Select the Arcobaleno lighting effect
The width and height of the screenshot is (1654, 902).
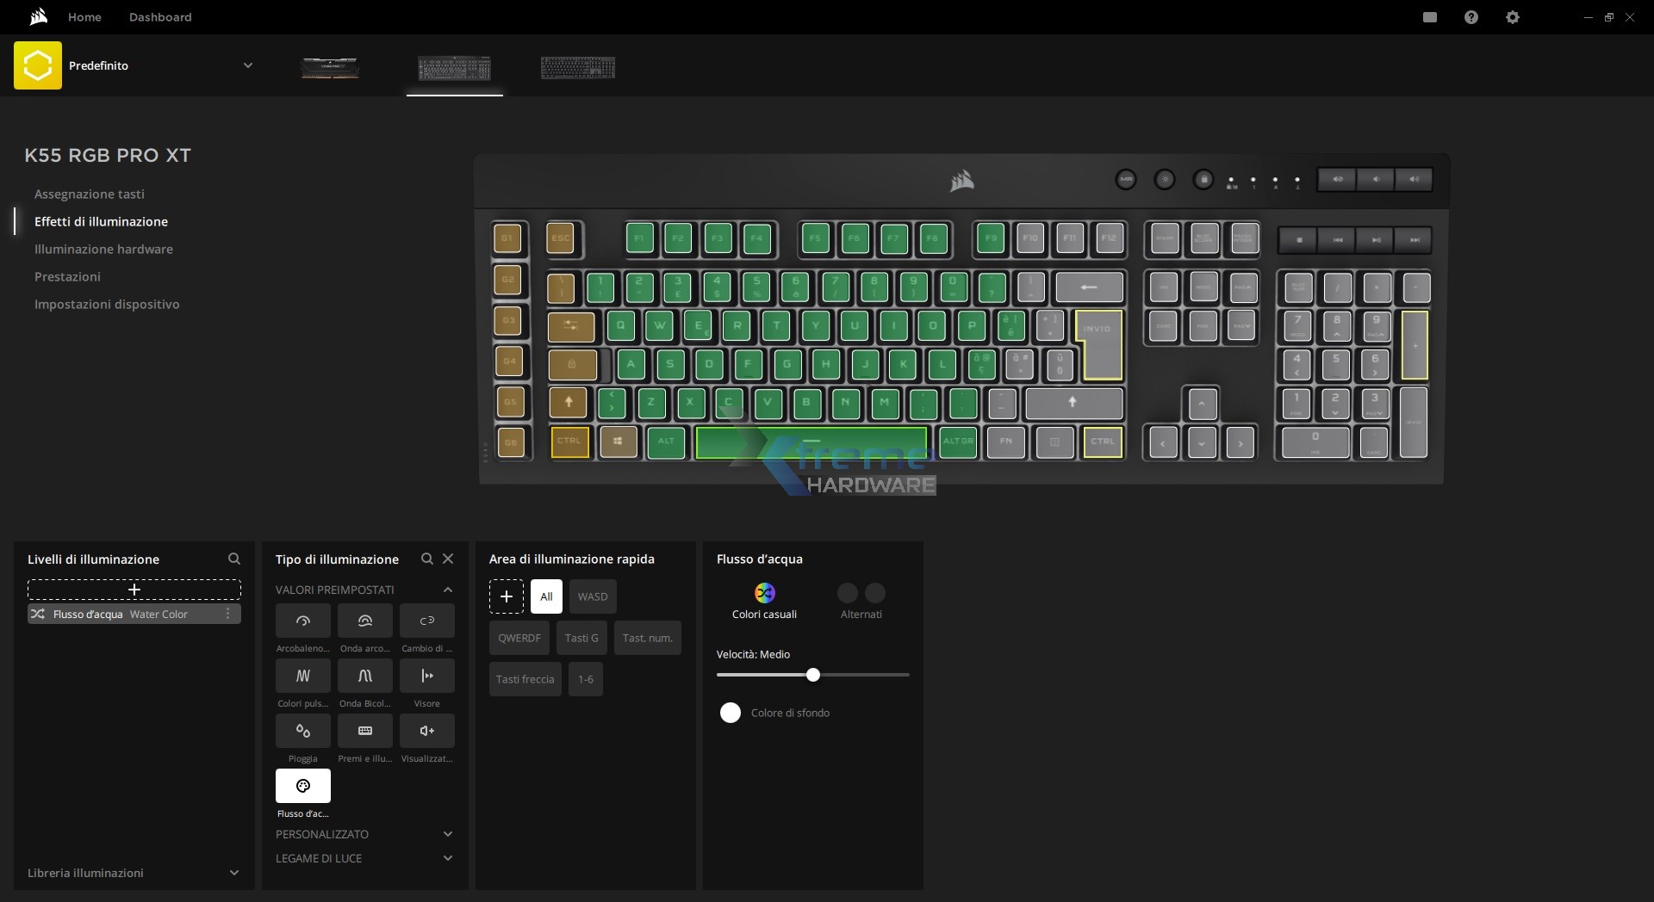[302, 621]
